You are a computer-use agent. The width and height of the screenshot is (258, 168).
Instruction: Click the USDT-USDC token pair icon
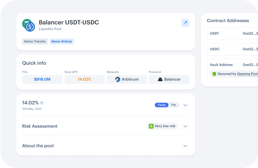coord(28,25)
